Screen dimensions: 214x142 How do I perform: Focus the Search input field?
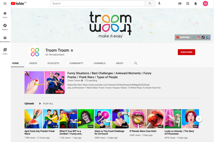coord(98,3)
